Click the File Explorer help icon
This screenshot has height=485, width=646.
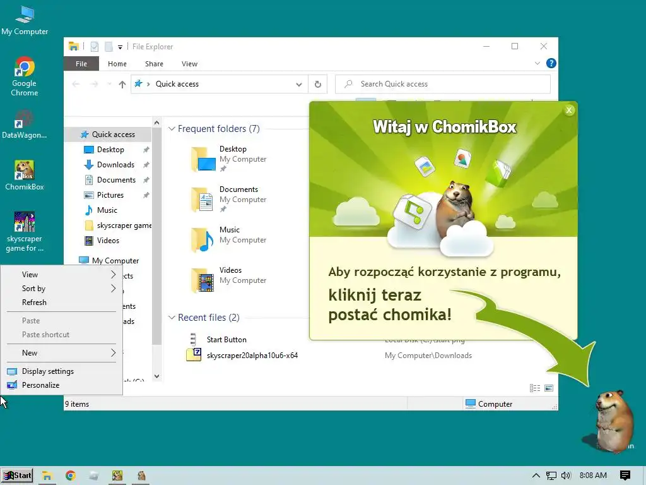(x=551, y=63)
